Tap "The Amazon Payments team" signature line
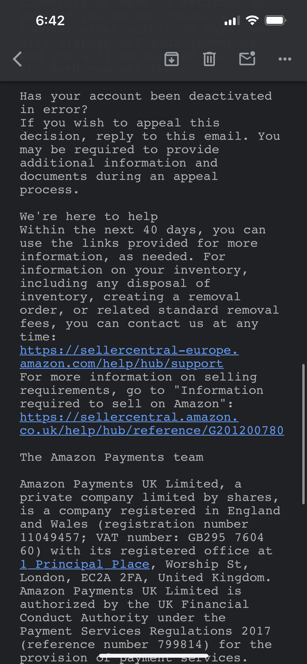 pyautogui.click(x=112, y=457)
